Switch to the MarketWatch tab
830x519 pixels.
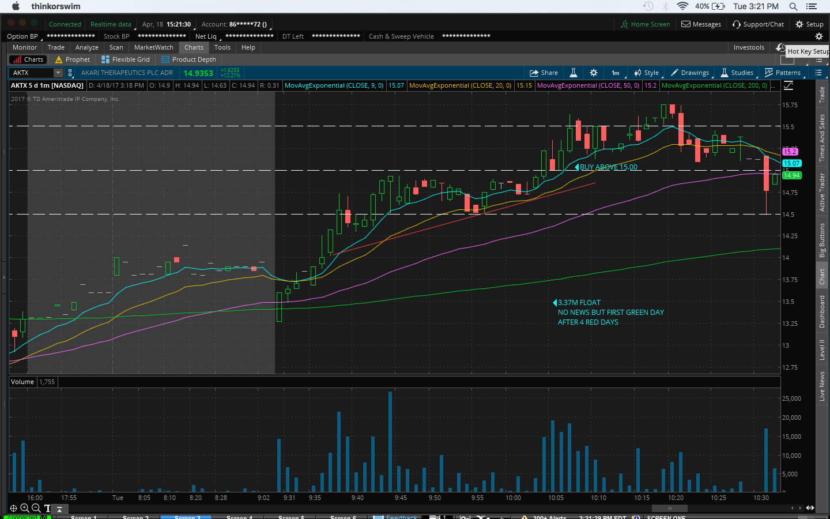(153, 47)
